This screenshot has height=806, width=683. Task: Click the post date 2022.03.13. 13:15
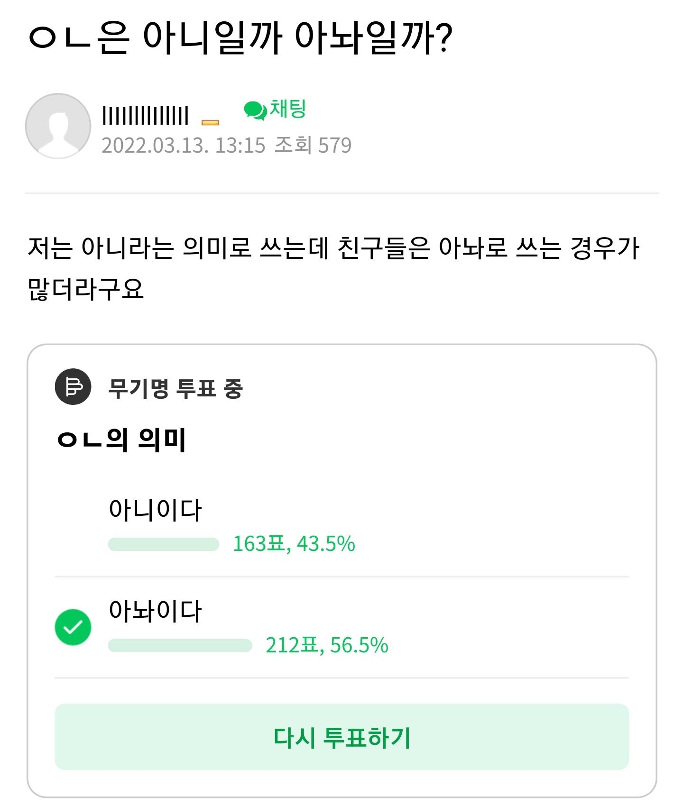coord(184,146)
